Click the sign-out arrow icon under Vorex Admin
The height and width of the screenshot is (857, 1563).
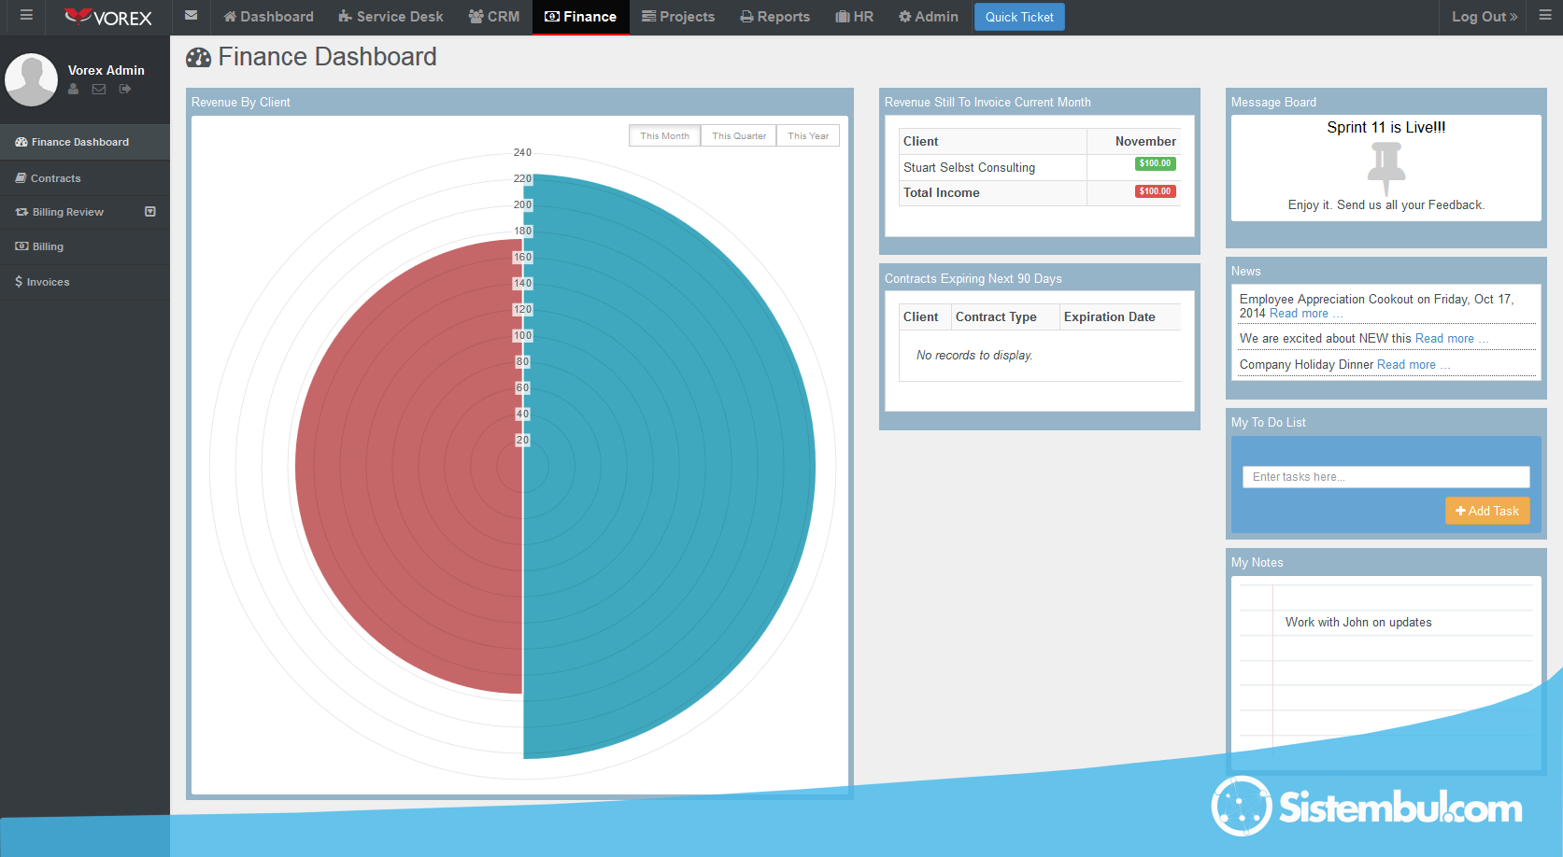click(x=125, y=90)
